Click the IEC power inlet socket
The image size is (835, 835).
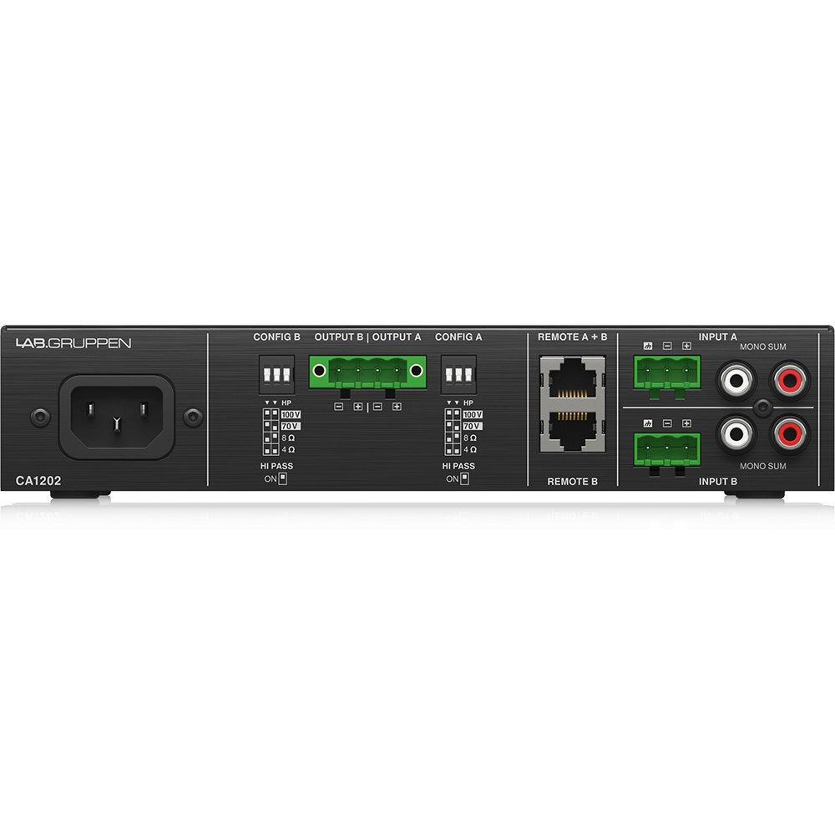pos(116,413)
